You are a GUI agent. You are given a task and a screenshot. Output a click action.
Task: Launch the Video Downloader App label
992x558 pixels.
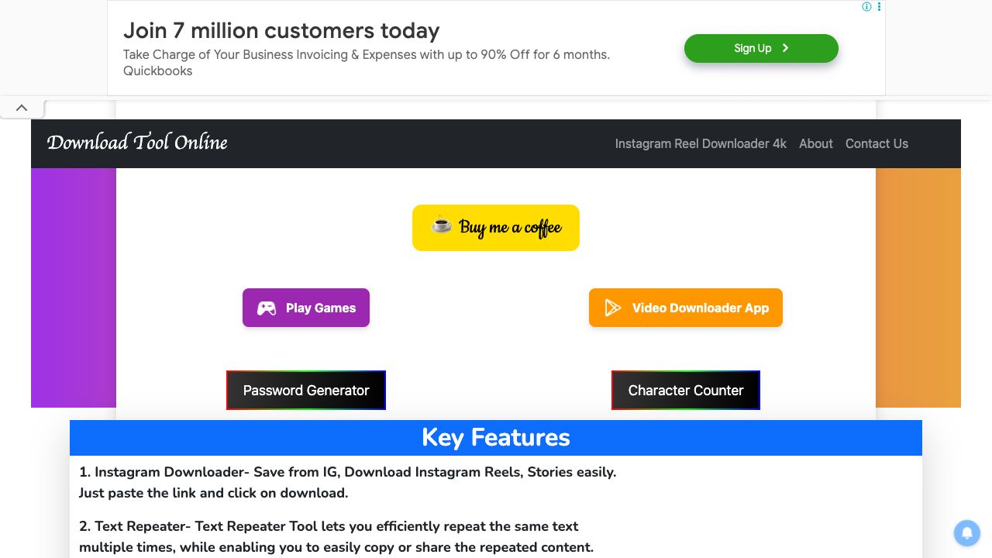700,308
